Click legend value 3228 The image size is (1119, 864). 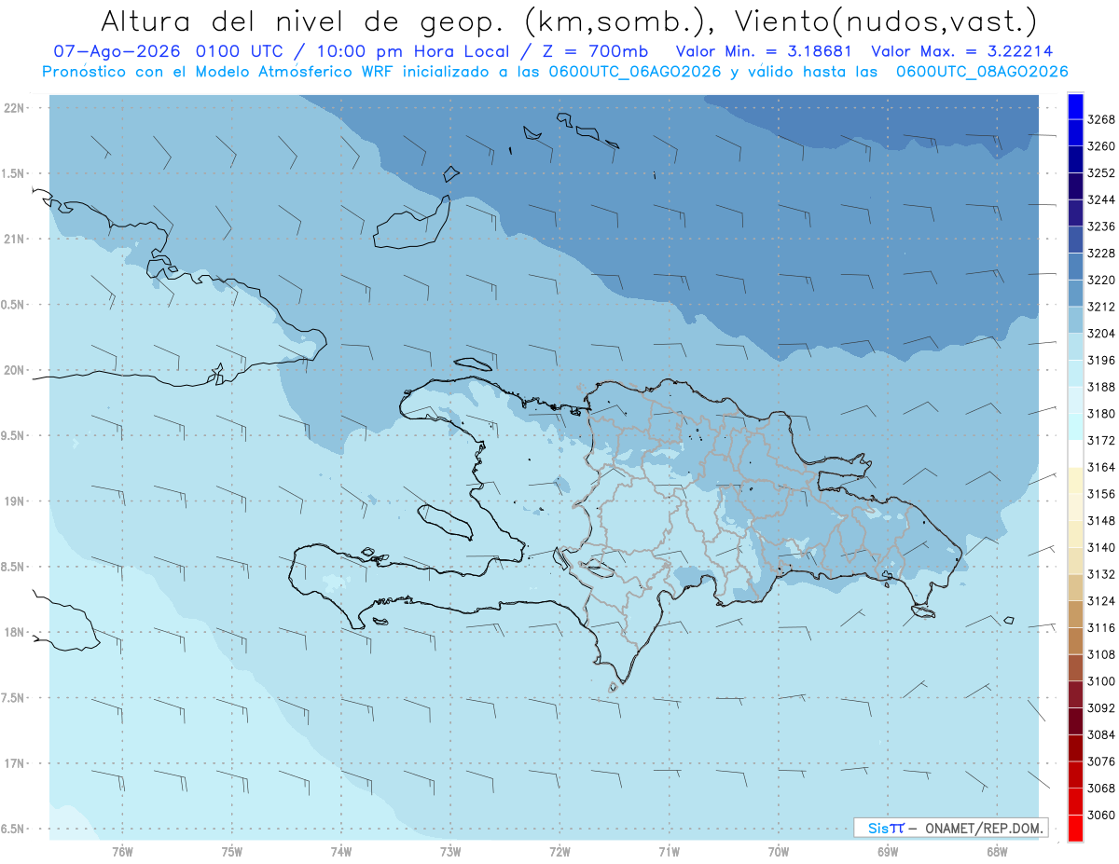click(x=1101, y=254)
